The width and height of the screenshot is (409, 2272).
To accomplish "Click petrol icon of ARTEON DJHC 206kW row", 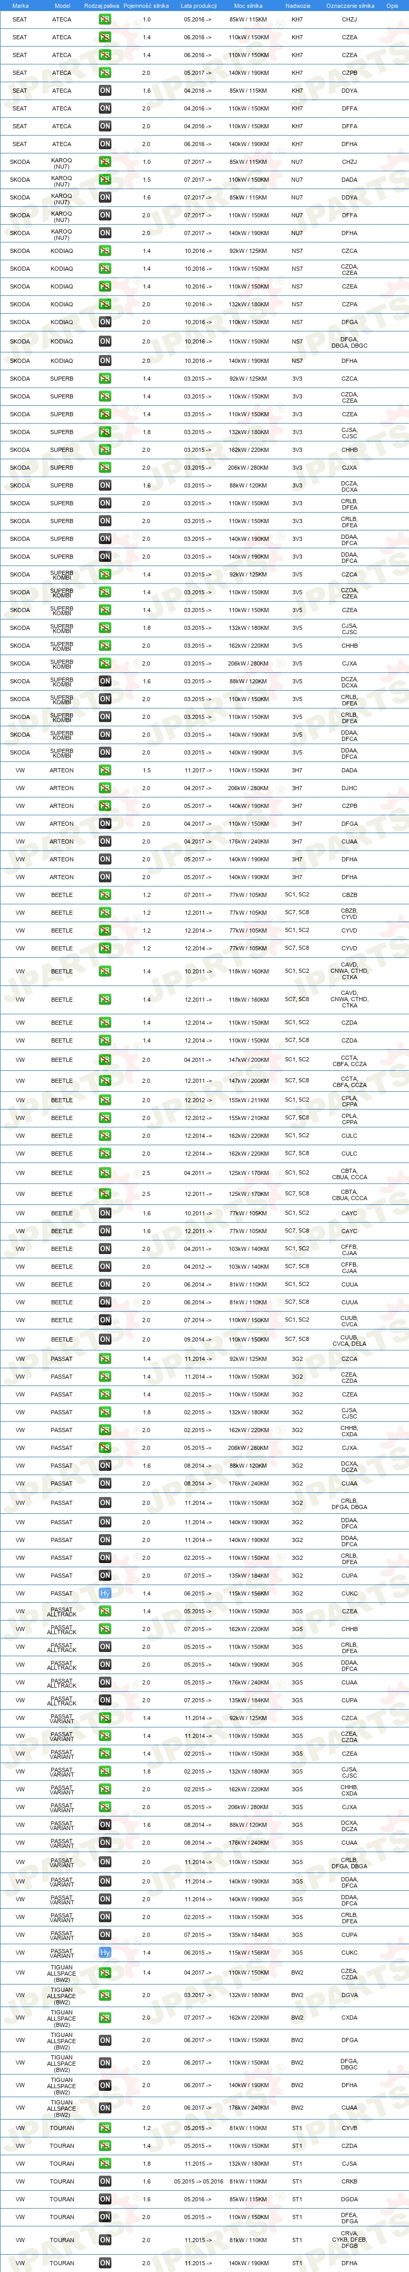I will click(105, 789).
